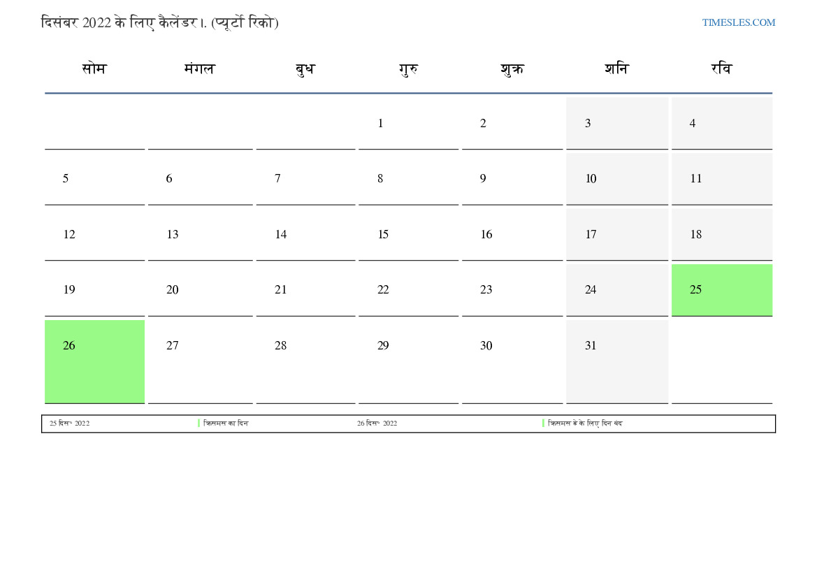817x578 pixels.
Task: Select date 16 in the calendar
Action: pos(512,235)
